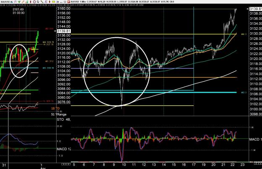Click the gray dash icon in the toolbar
Image resolution: width=262 pixels, height=169 pixels.
(61, 3)
